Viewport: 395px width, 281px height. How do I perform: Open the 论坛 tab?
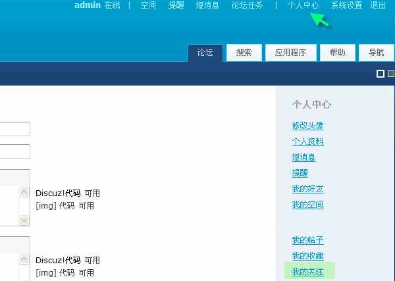click(x=205, y=53)
